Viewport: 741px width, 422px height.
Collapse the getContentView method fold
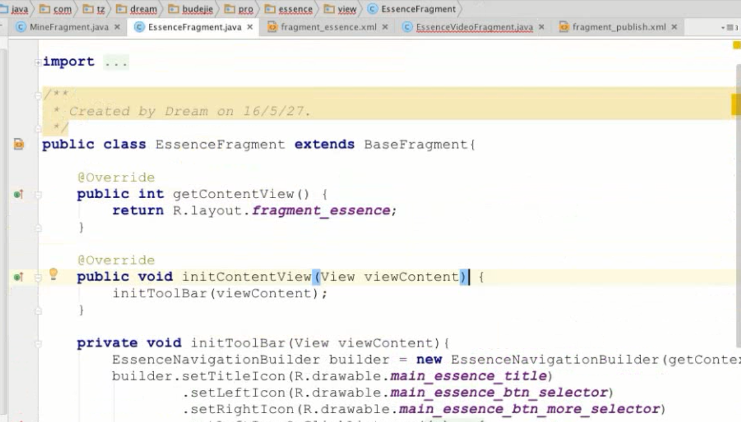click(38, 194)
